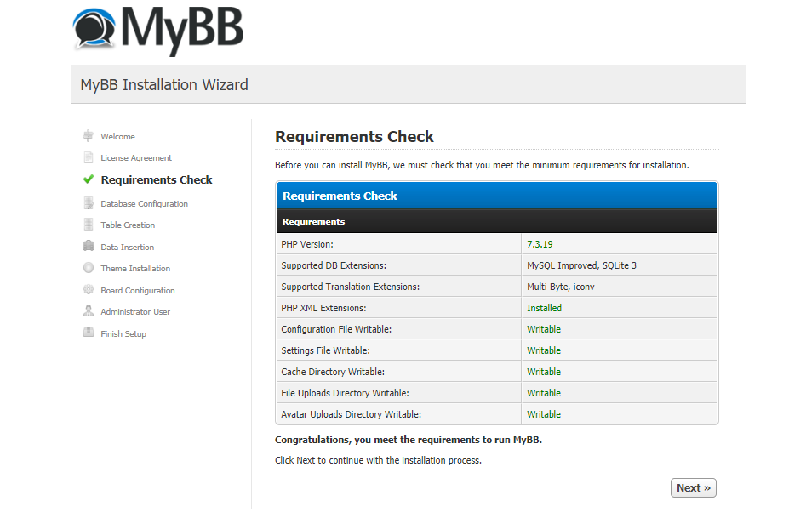Click the Next button to continue
Screen dimensions: 806x518
point(693,487)
